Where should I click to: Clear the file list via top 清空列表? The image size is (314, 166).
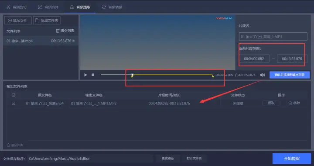pyautogui.click(x=65, y=31)
